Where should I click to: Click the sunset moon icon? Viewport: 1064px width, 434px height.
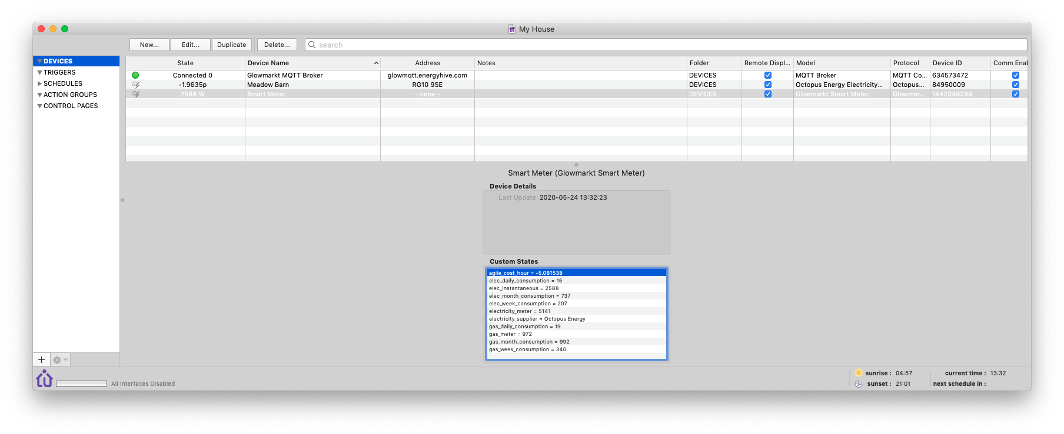(859, 383)
